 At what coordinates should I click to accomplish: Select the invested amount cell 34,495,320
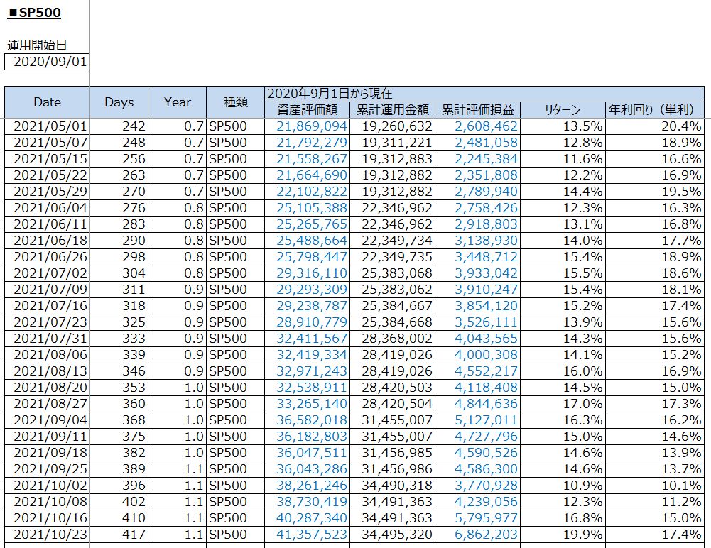click(392, 535)
